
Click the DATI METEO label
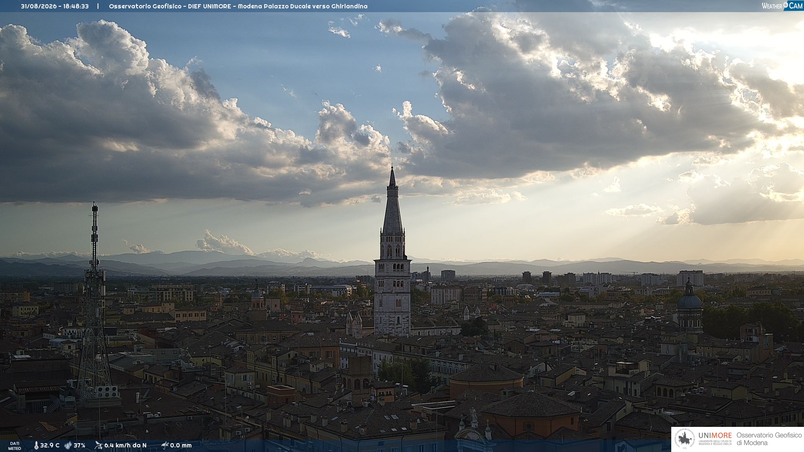15,446
